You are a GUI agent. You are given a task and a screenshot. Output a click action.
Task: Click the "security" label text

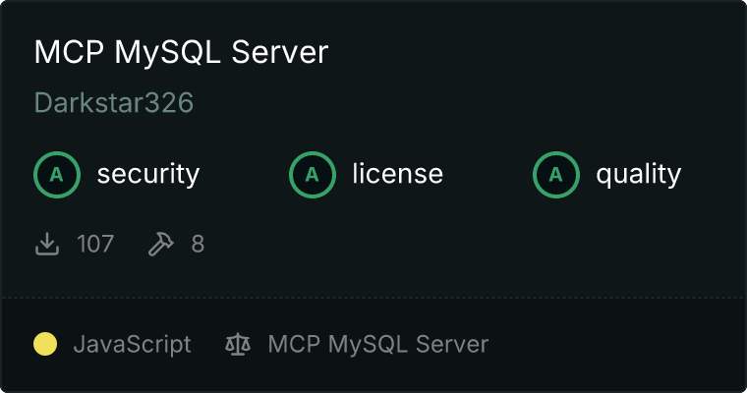click(147, 175)
